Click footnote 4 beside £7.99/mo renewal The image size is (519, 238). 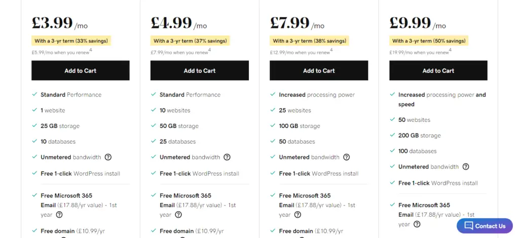209,50
